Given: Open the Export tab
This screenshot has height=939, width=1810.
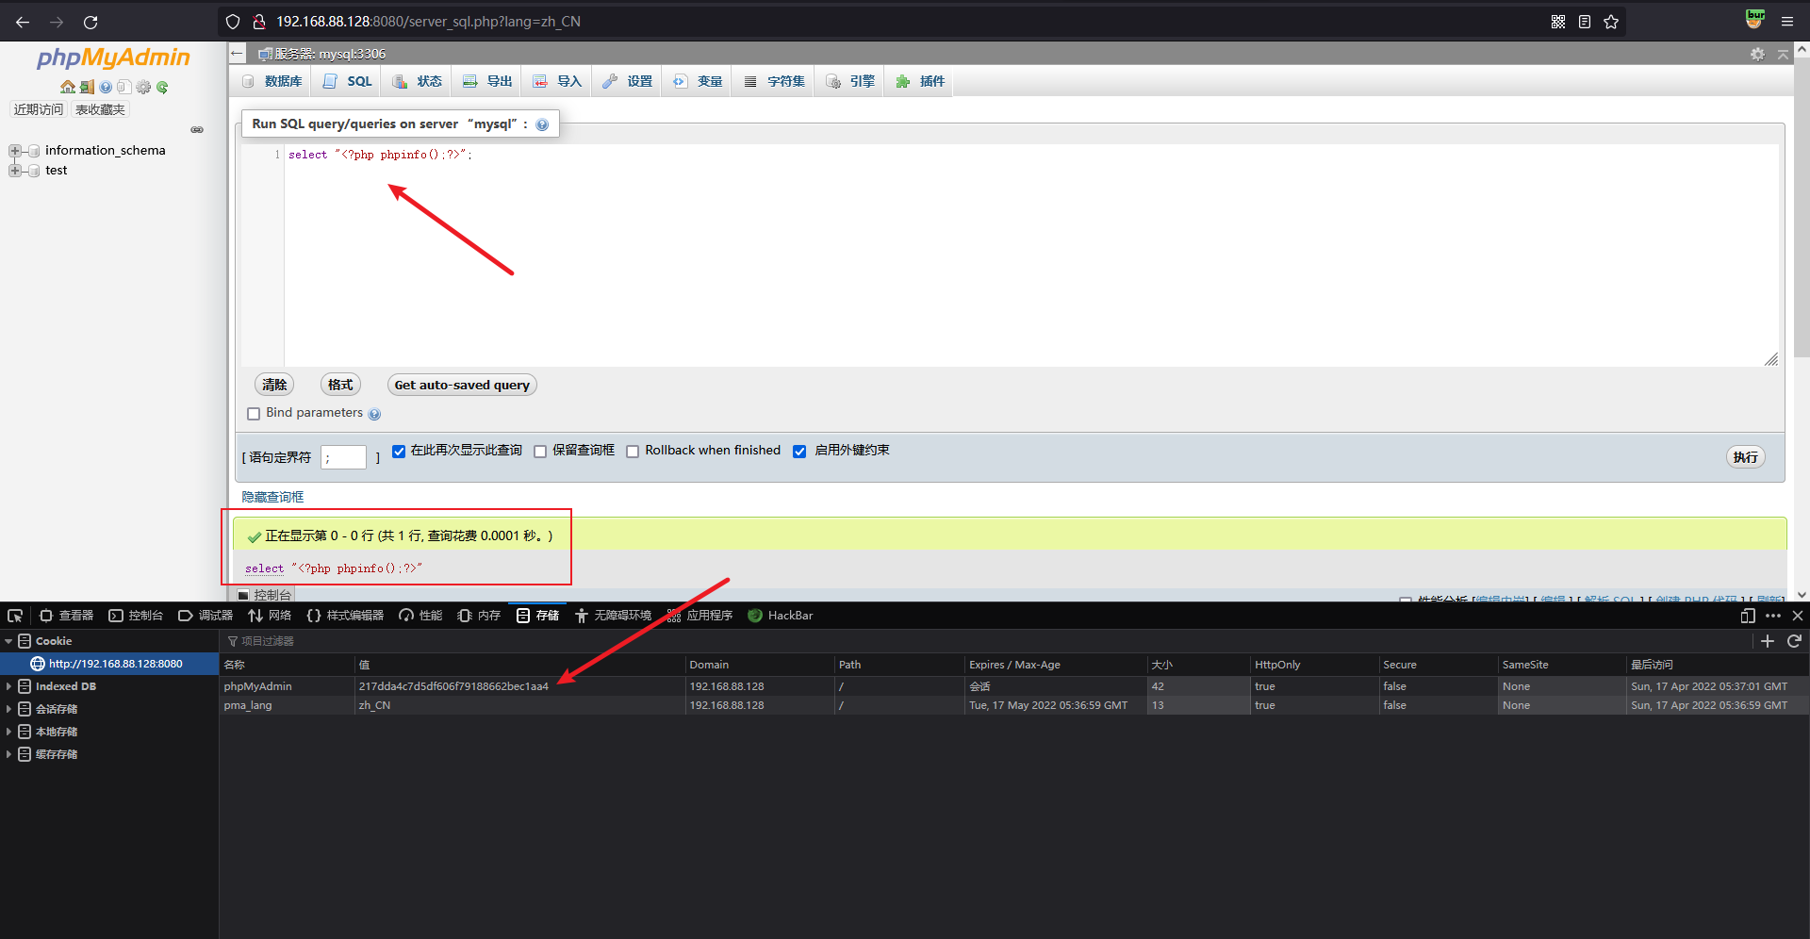Looking at the screenshot, I should click(487, 81).
